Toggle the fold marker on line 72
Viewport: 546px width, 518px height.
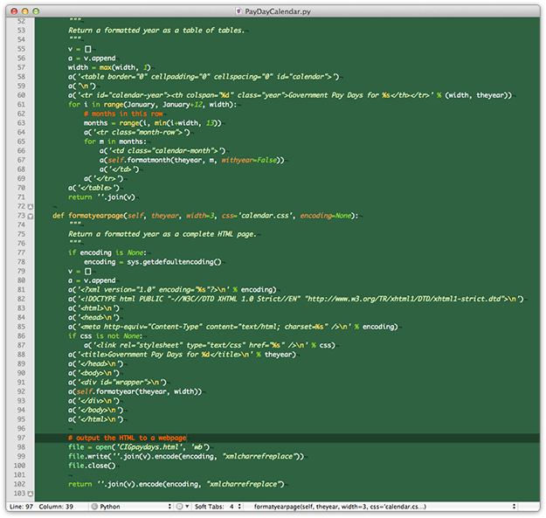tap(31, 207)
